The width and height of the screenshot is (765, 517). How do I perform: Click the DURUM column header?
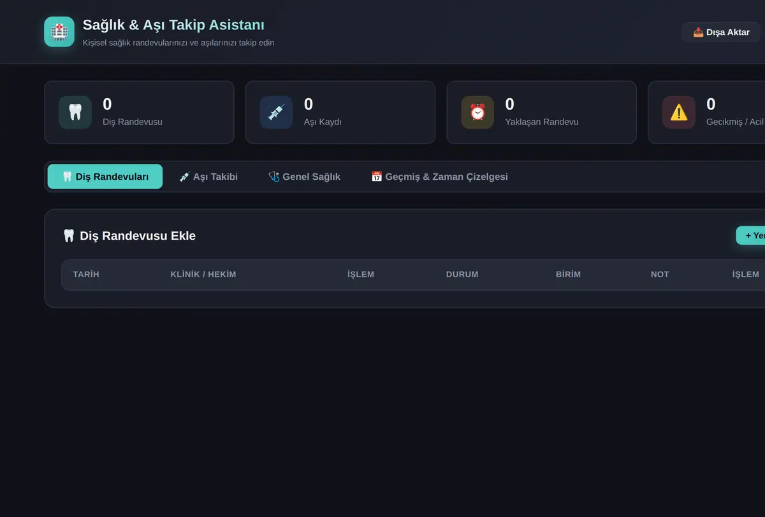(462, 274)
